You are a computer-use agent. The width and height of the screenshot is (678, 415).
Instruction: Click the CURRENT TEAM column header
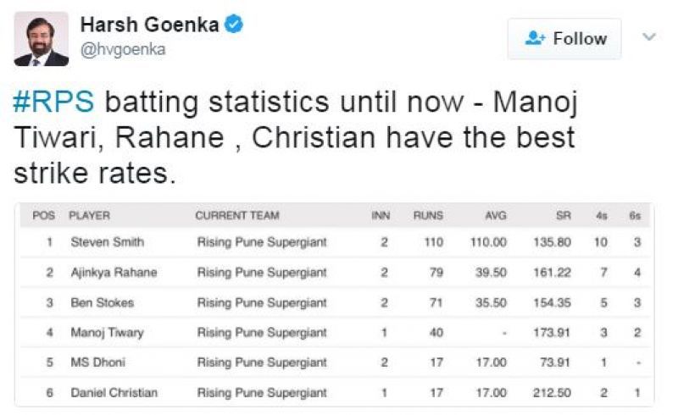pos(237,215)
